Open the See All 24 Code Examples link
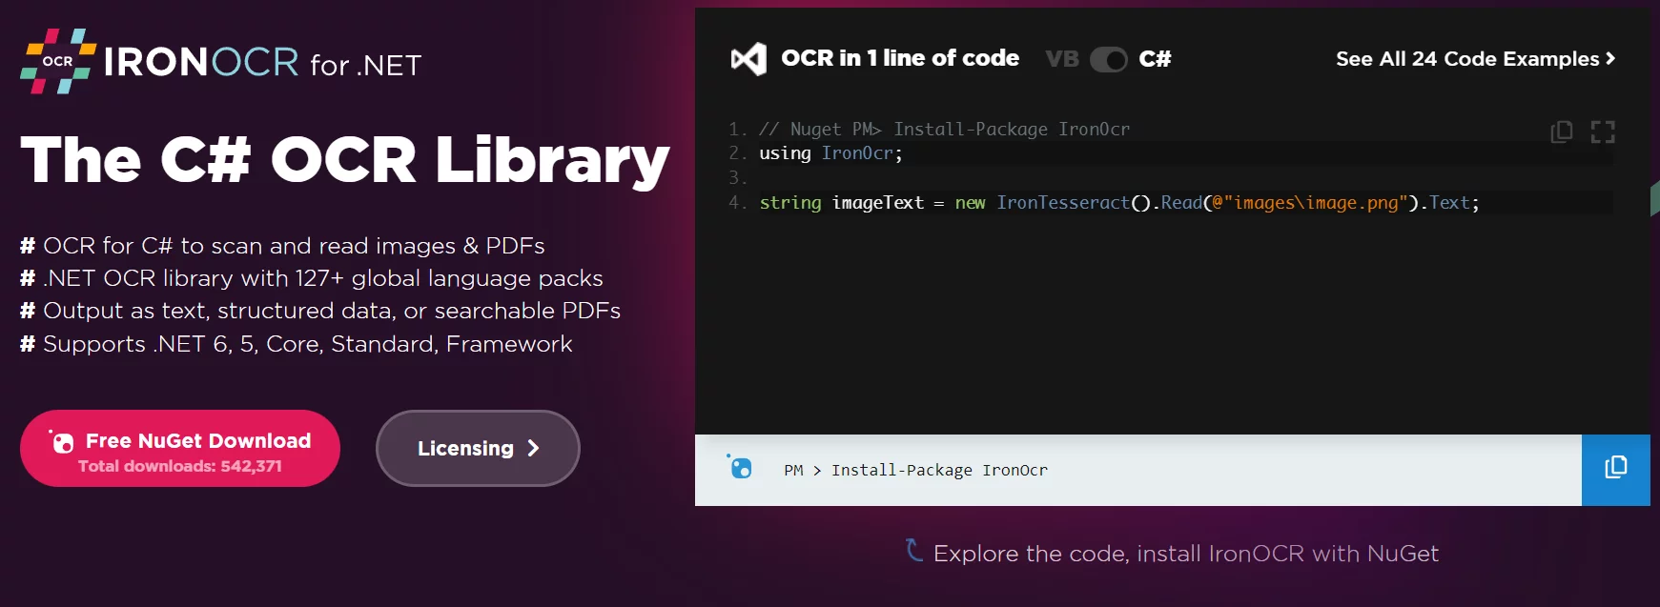The height and width of the screenshot is (607, 1660). (1466, 59)
